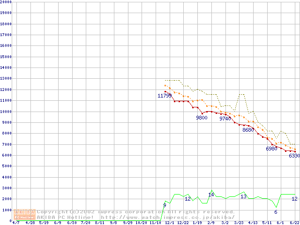Select the 15000 vertical axis value
Image resolution: width=300 pixels, height=225 pixels.
pos(6,57)
